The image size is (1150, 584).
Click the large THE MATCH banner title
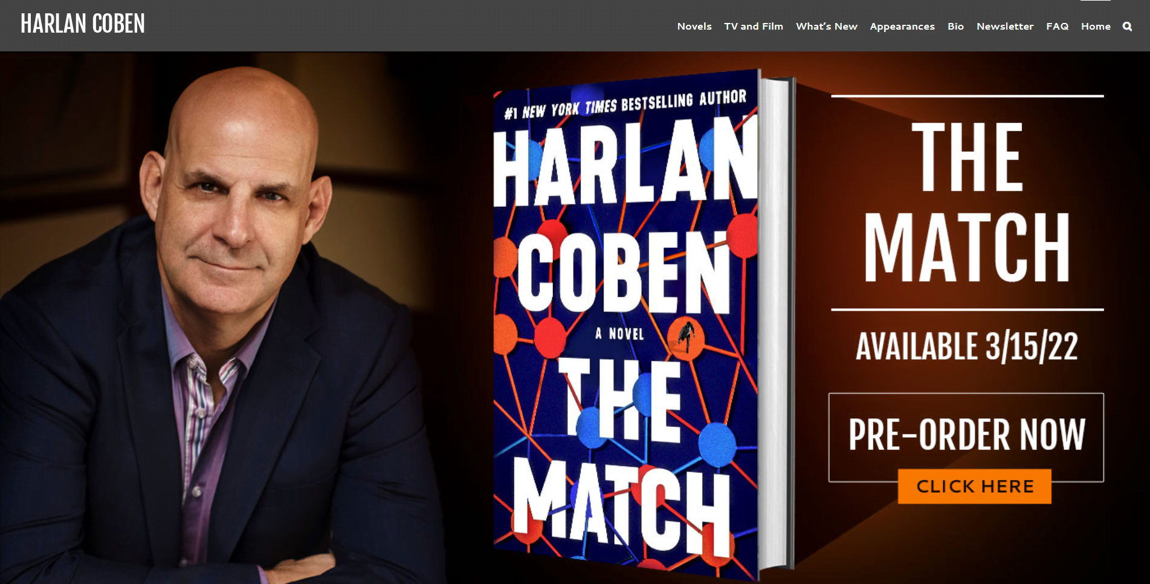[967, 203]
